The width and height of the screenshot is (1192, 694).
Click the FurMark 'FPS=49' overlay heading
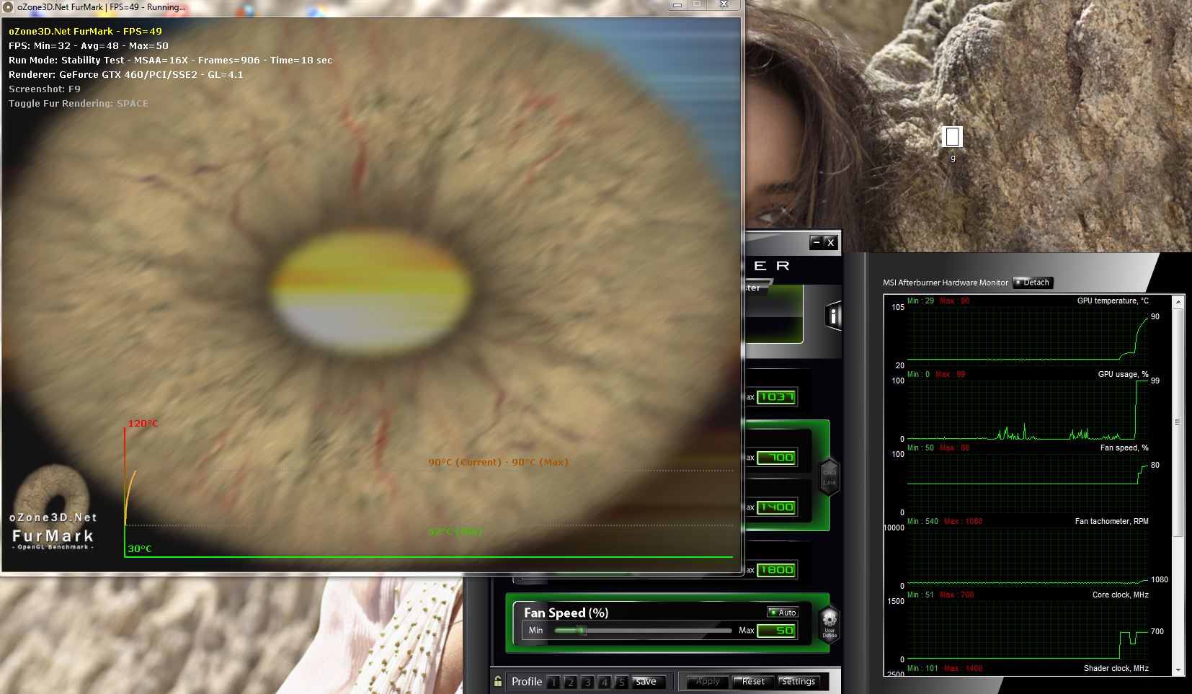point(85,31)
